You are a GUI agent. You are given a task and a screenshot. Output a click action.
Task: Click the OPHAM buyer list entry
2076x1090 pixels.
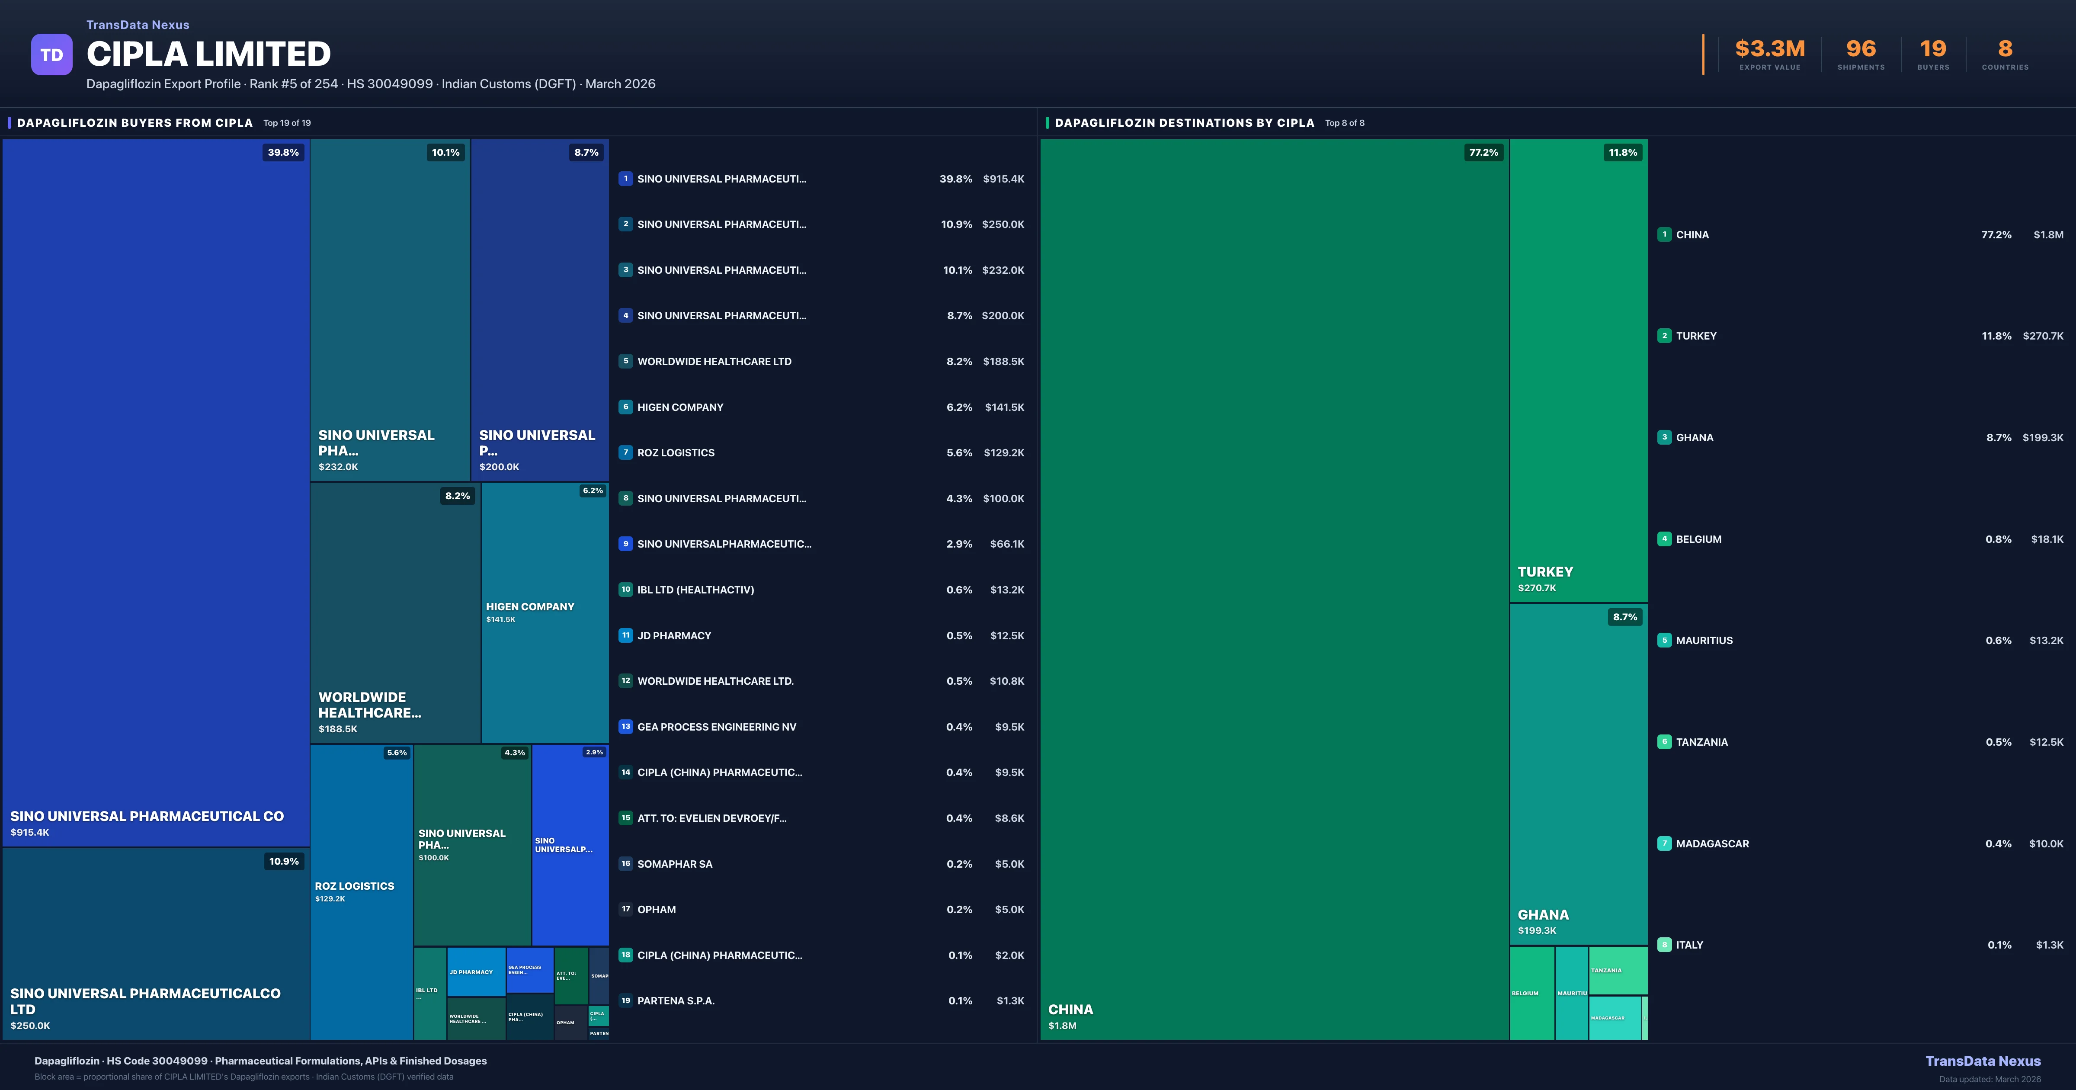pos(657,909)
